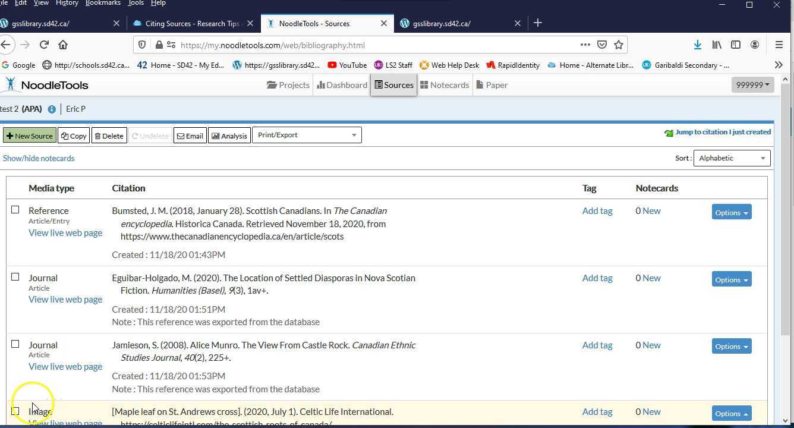The height and width of the screenshot is (428, 794).
Task: Check the Jamieson Alice Munro source checkbox
Action: [x=15, y=344]
